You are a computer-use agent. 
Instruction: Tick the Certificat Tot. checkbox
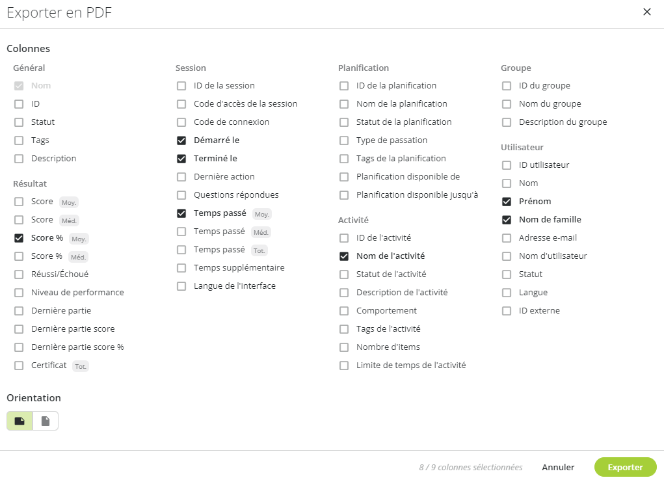(x=19, y=365)
